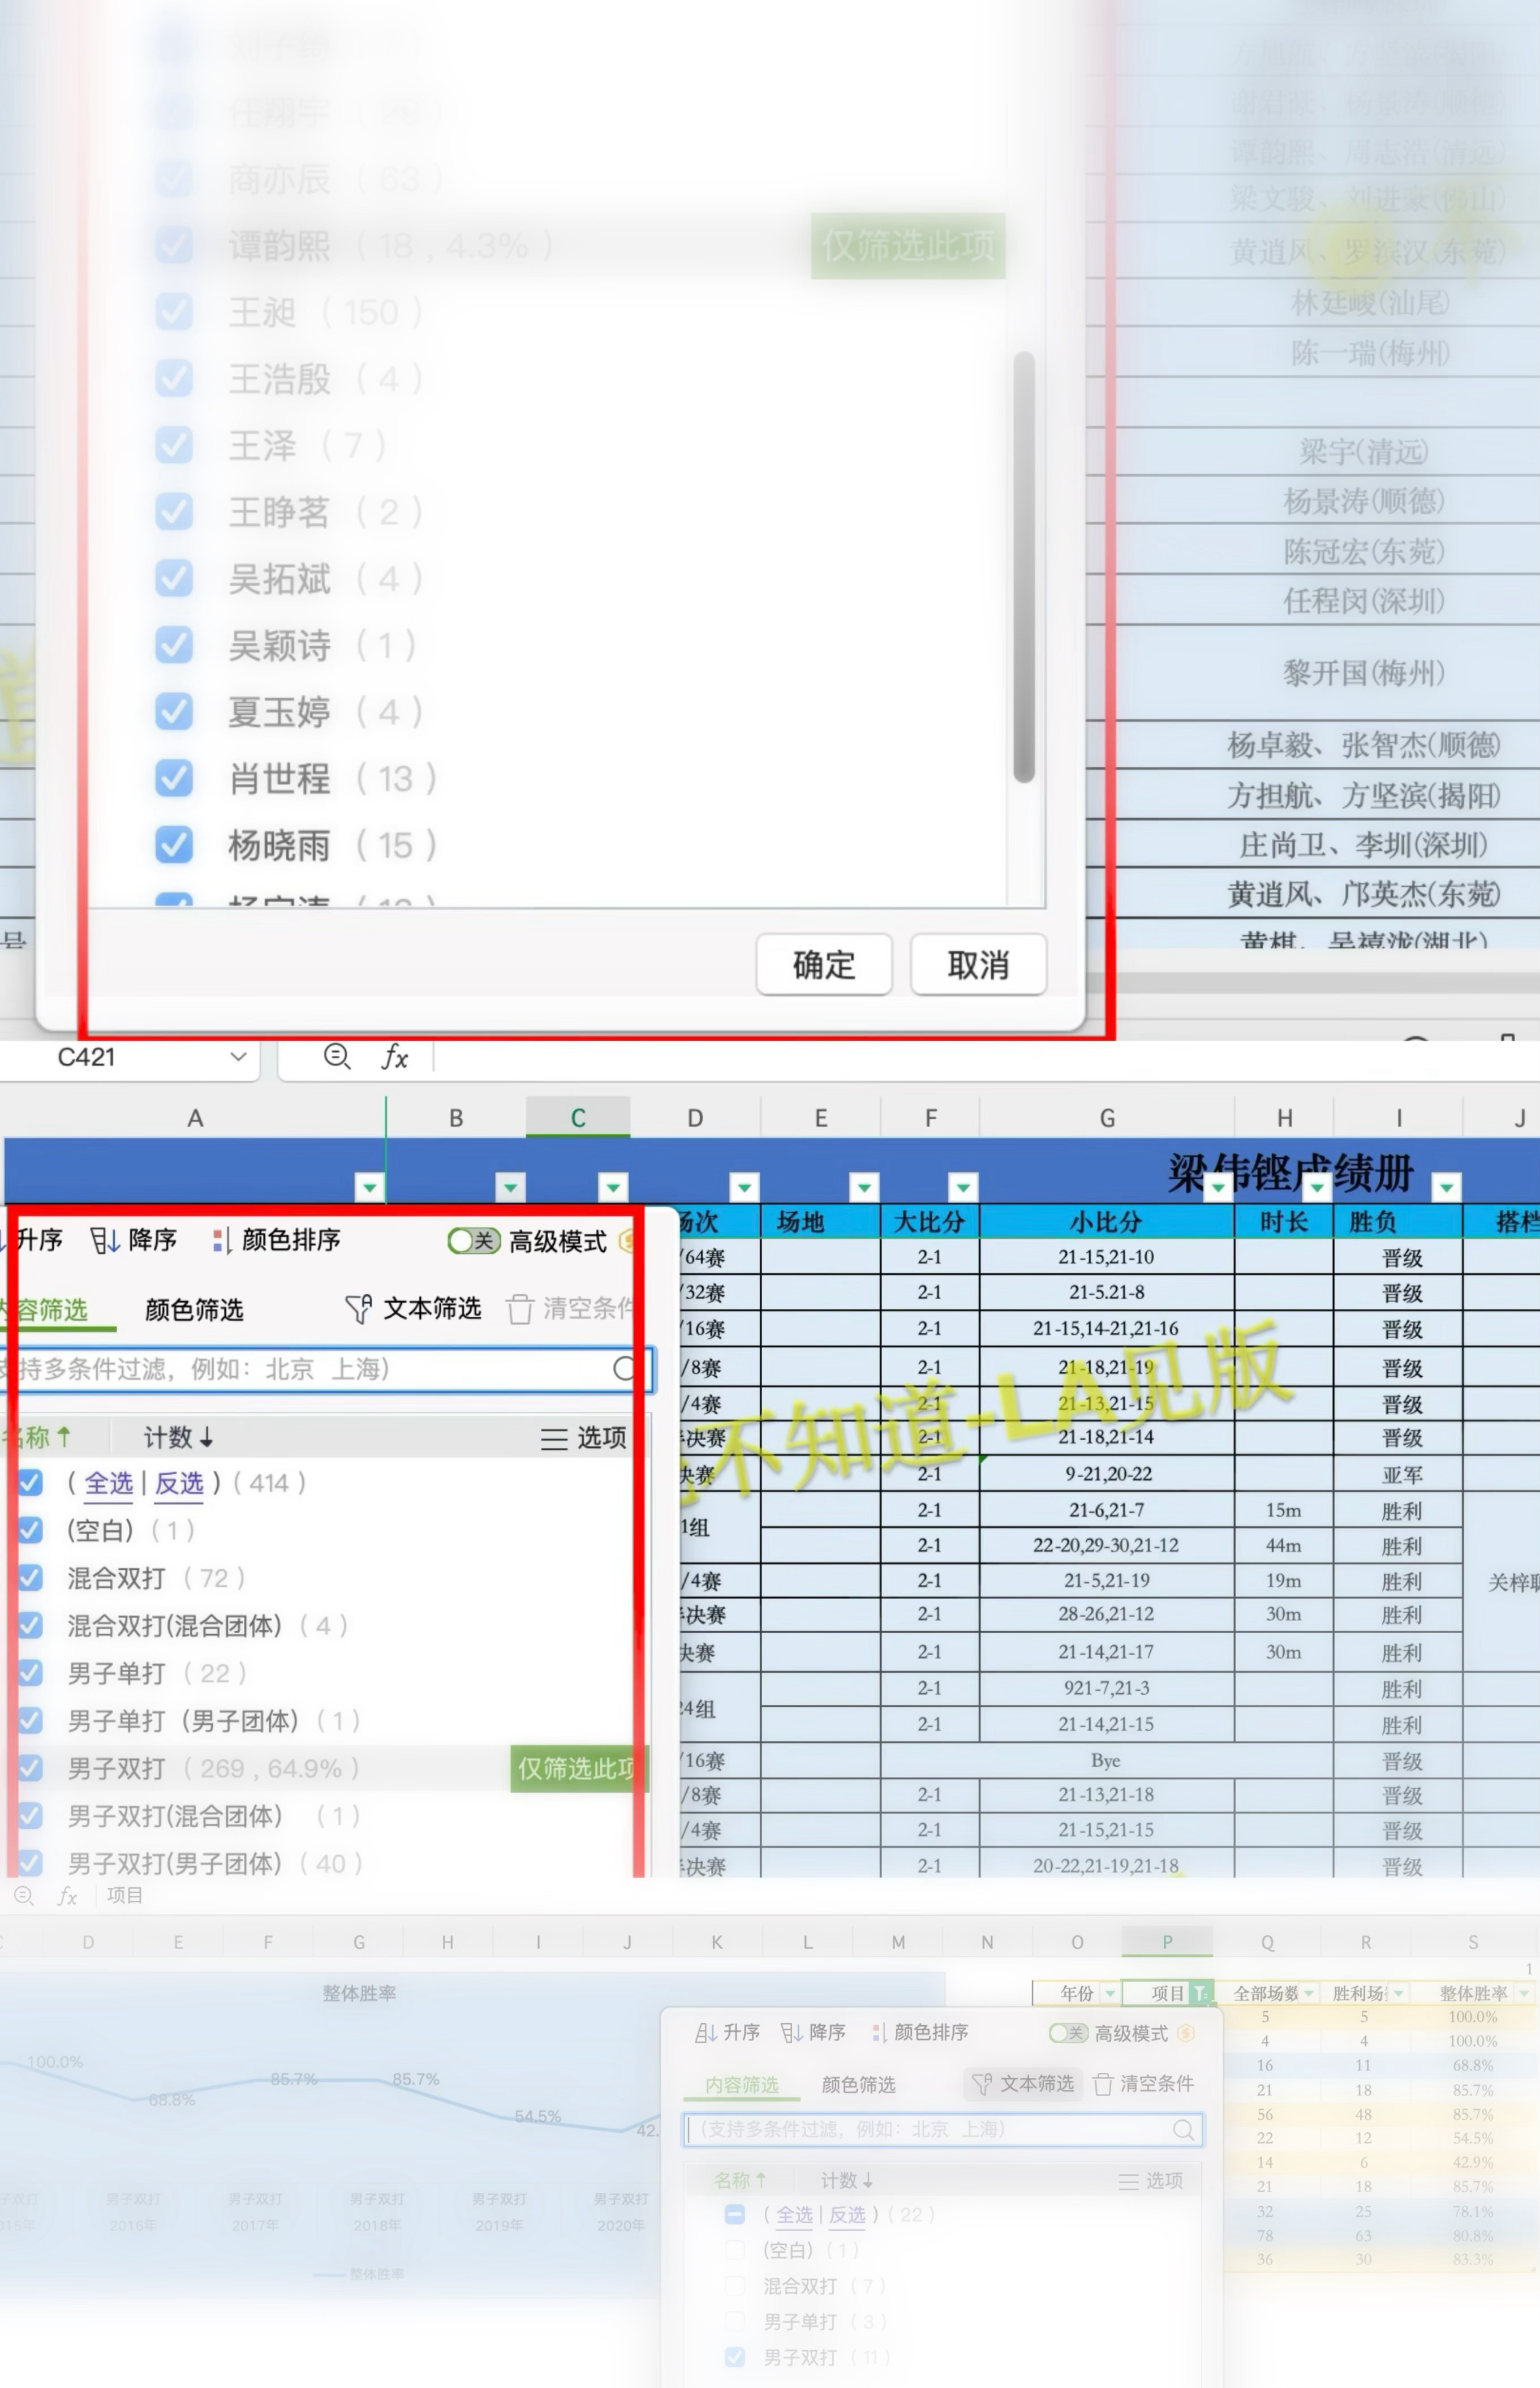Switch to 内容筛选 tab in the 22-count filter panel
The width and height of the screenshot is (1540, 2388).
point(741,2084)
